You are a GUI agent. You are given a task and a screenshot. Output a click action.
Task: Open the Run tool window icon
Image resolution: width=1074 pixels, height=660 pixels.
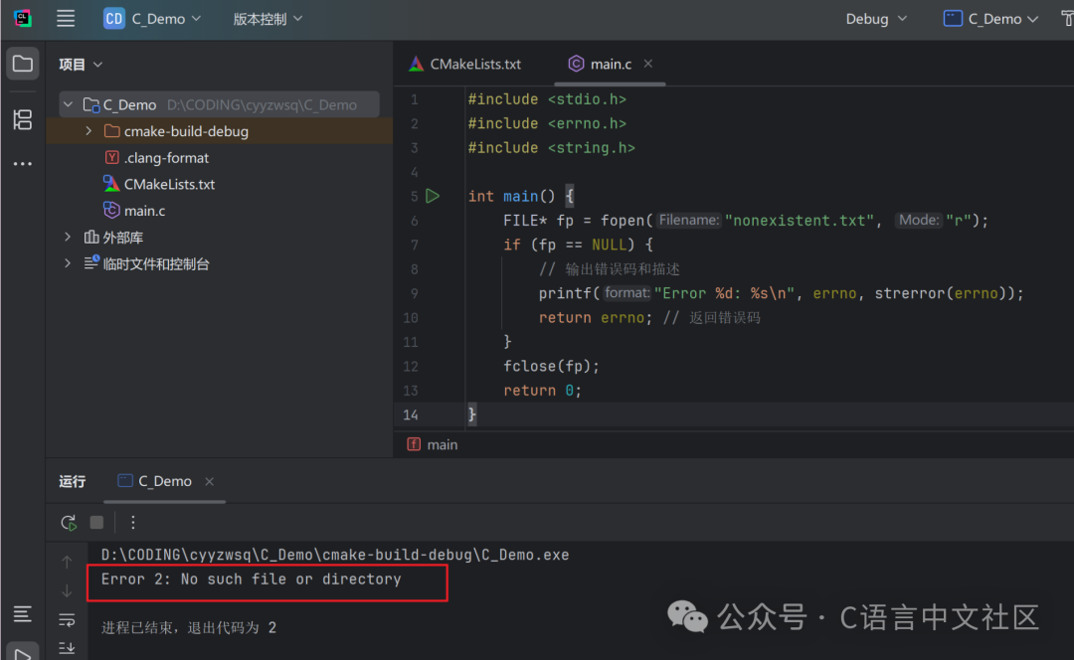[23, 654]
